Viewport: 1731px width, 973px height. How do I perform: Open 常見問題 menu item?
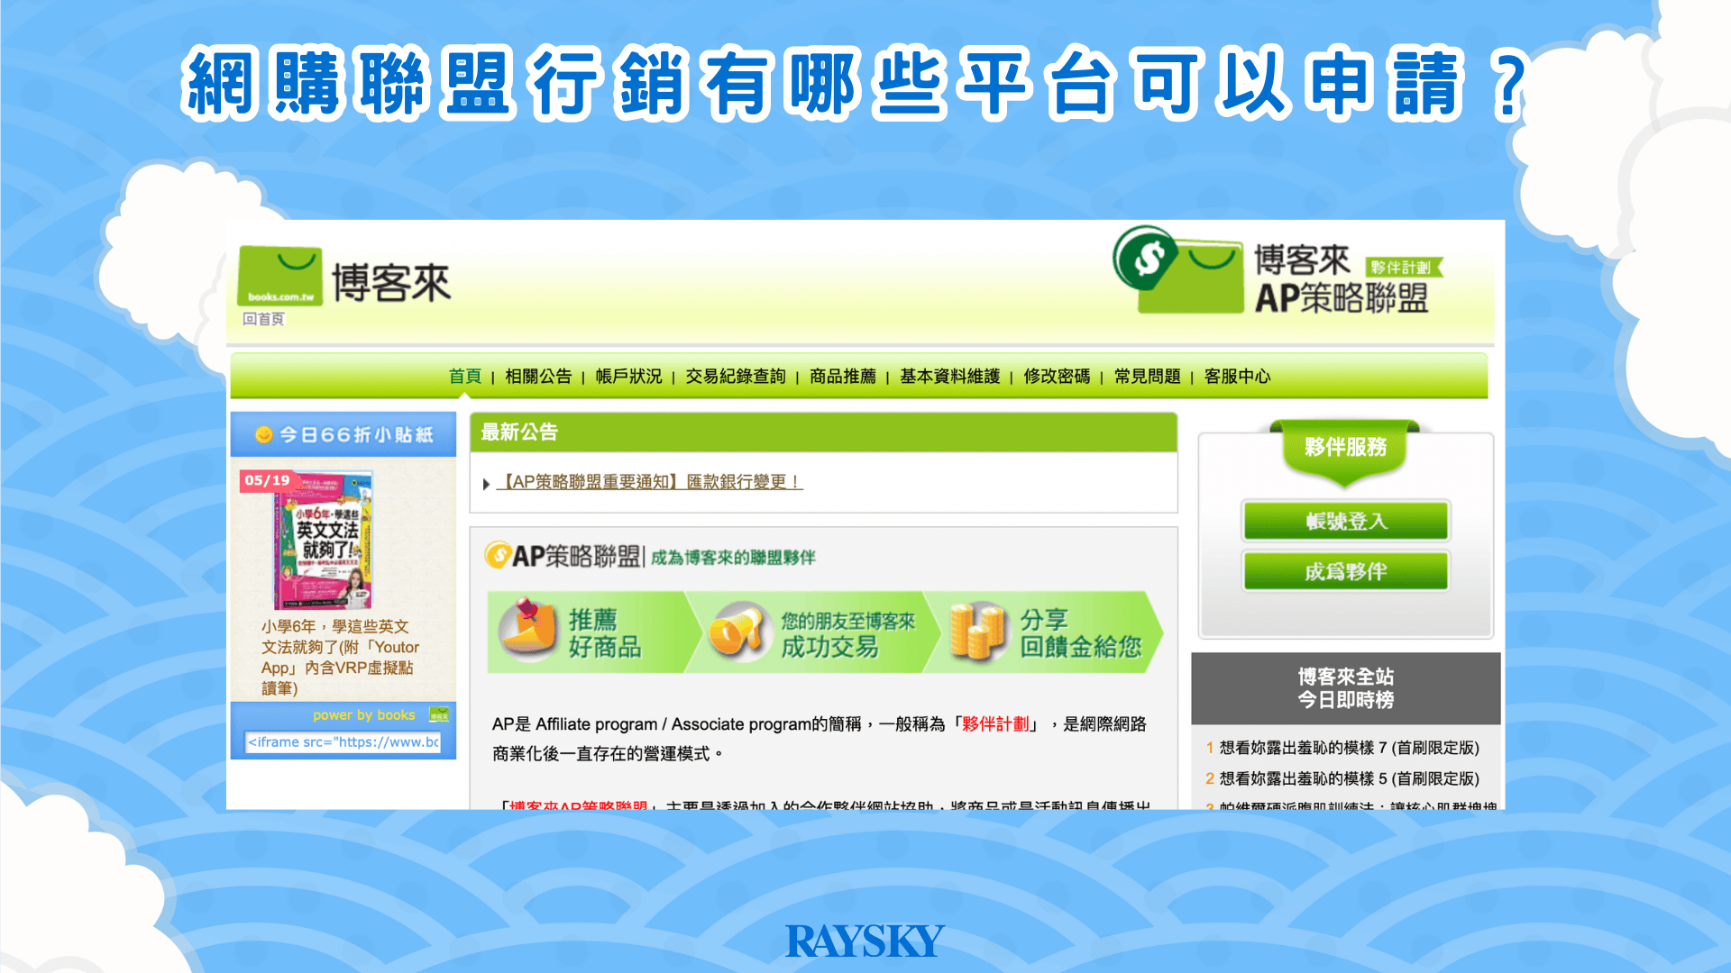[x=1148, y=377]
